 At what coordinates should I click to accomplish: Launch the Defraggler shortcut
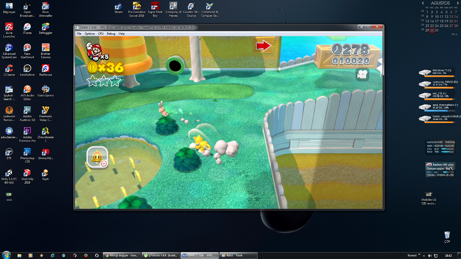tap(46, 29)
